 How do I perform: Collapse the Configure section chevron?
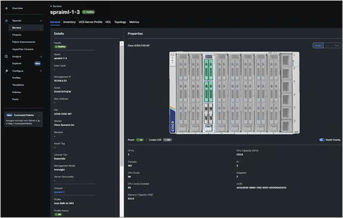pos(41,71)
